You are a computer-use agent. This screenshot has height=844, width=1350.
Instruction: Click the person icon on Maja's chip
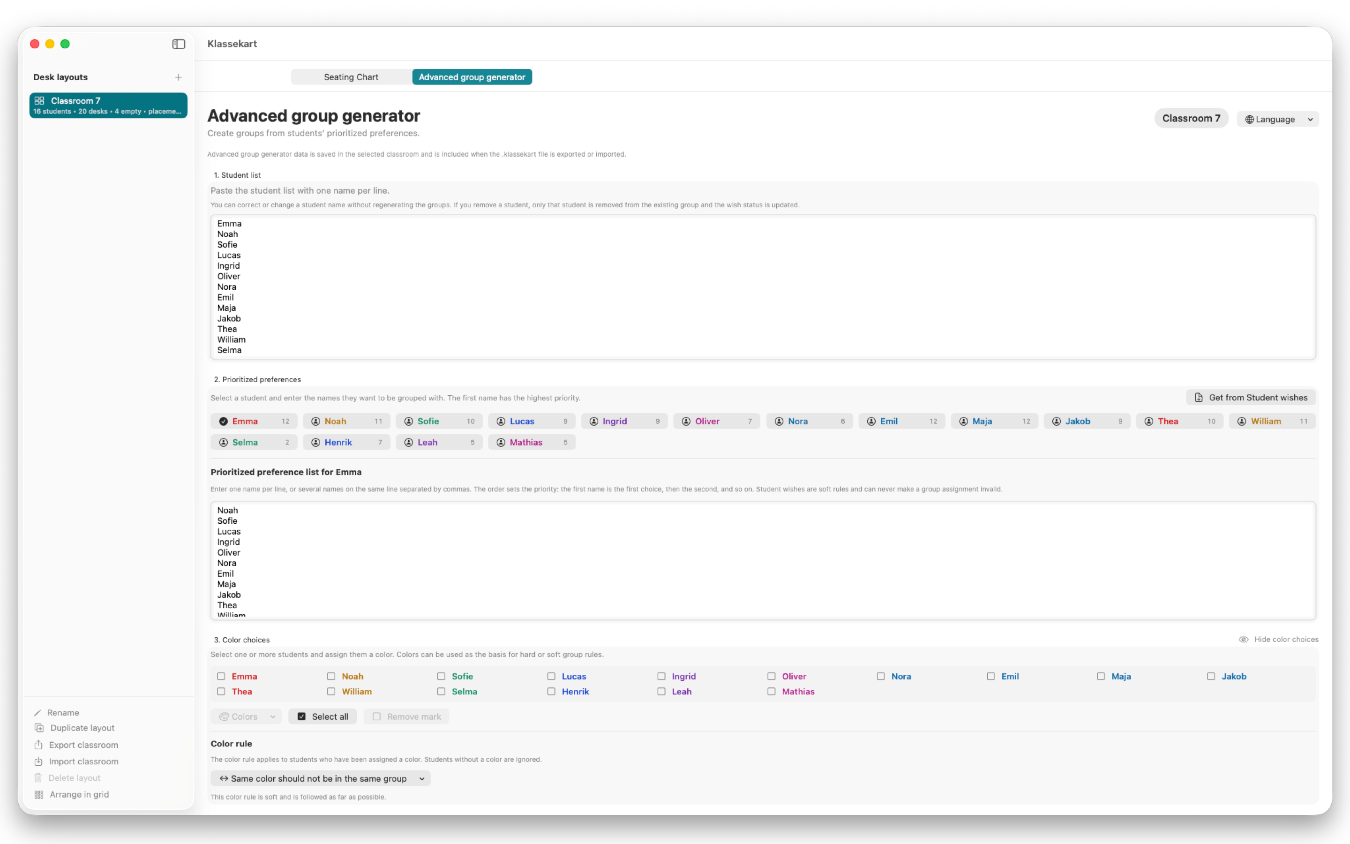coord(963,422)
